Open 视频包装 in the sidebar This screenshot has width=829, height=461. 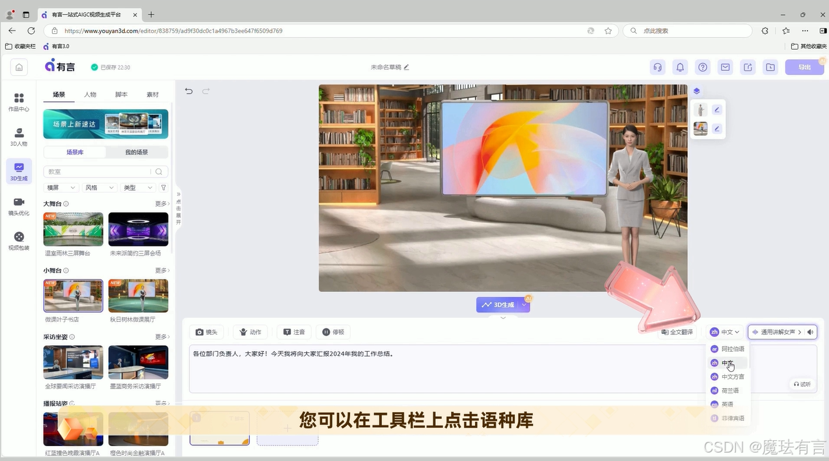(x=19, y=241)
